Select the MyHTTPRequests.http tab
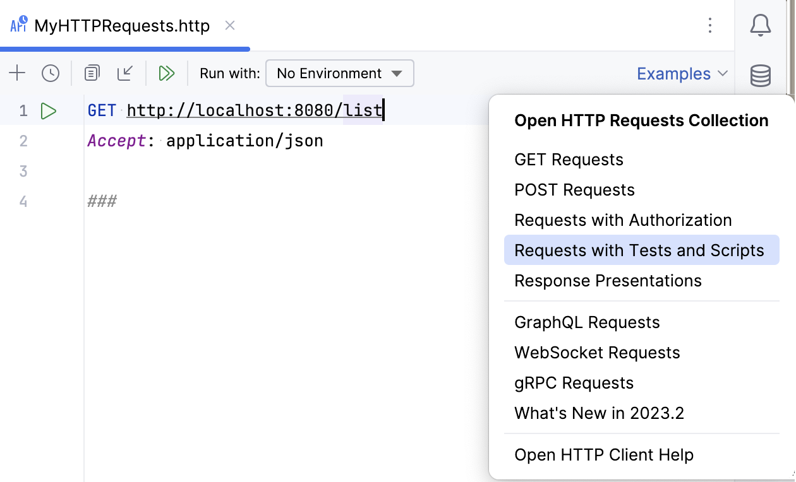The height and width of the screenshot is (482, 796). pyautogui.click(x=121, y=26)
